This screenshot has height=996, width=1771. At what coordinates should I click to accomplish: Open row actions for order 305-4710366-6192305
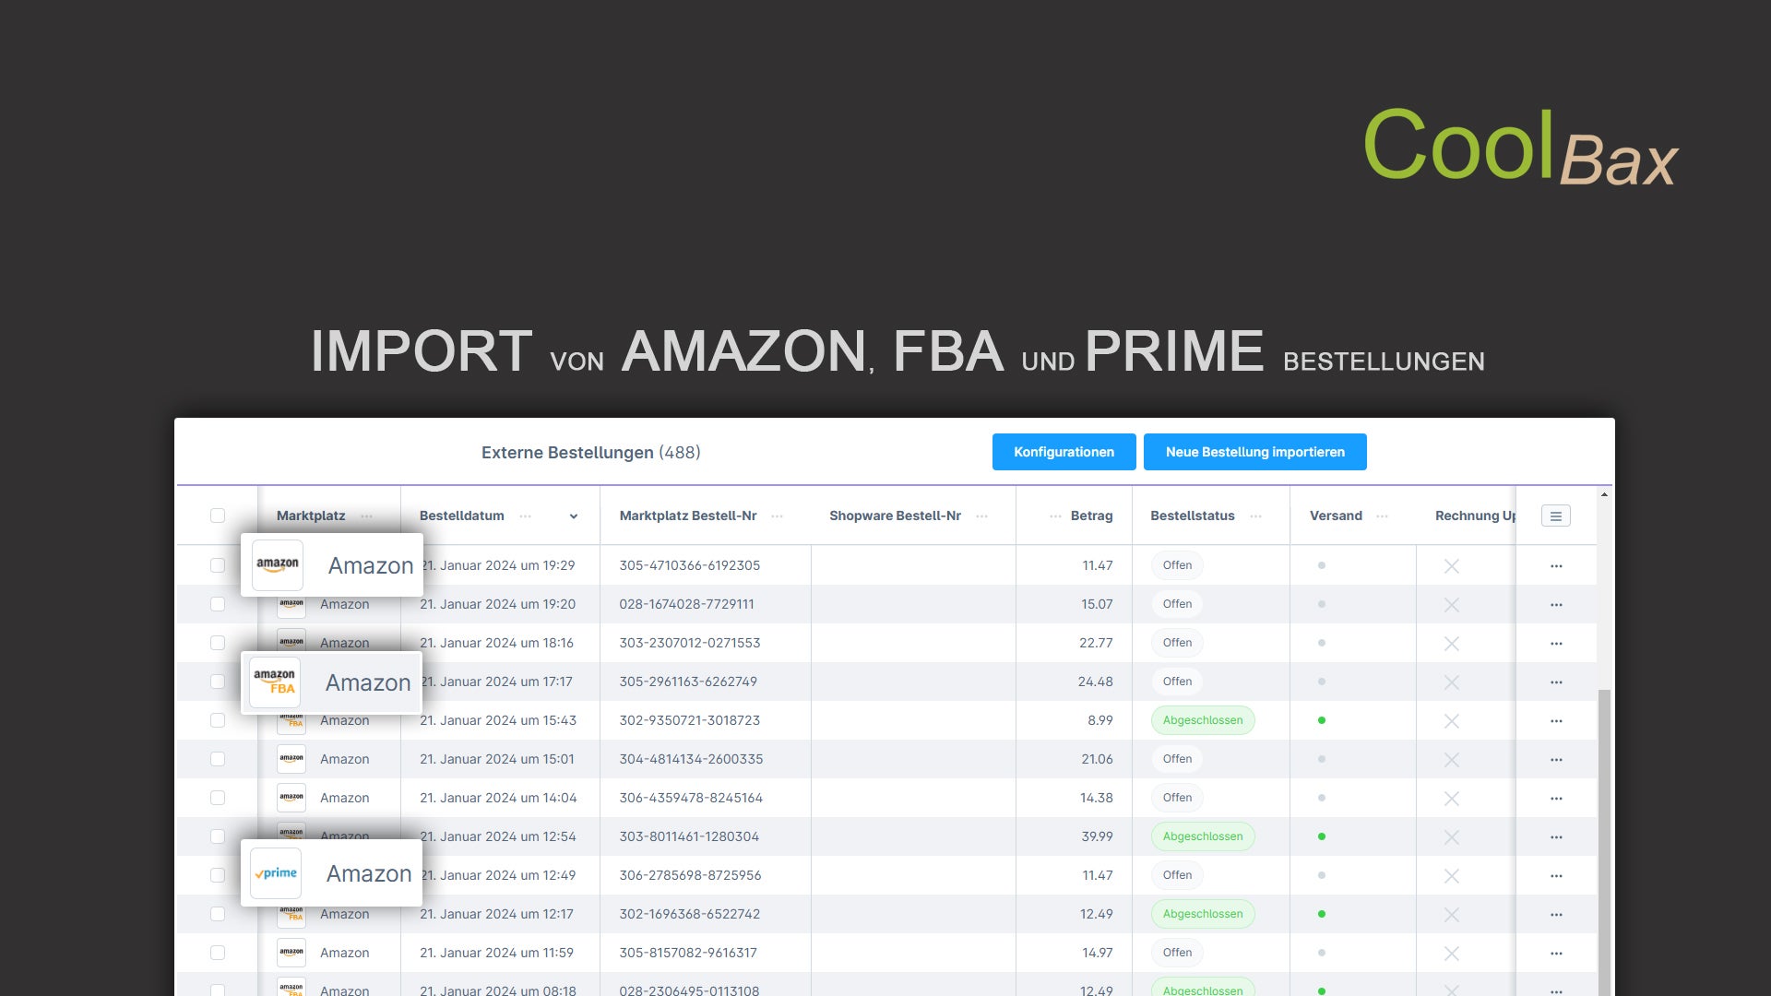coord(1556,566)
